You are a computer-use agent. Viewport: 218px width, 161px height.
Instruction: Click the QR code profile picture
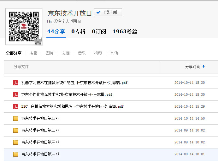coord(24,27)
